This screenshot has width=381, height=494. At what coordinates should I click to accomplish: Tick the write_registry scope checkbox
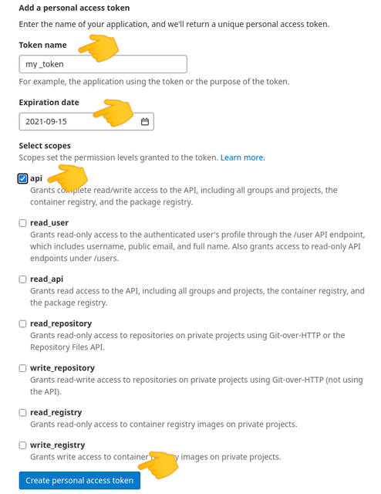point(22,445)
